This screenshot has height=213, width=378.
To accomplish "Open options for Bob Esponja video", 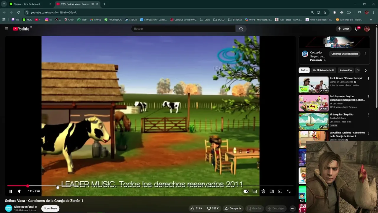I will click(x=368, y=97).
